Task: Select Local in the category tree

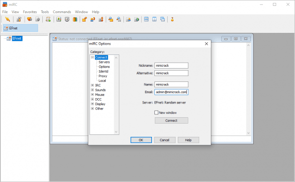Action: 102,80
